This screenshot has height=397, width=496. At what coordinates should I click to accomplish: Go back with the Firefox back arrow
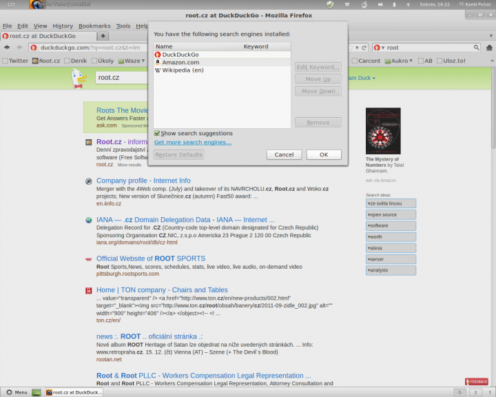(x=7, y=48)
